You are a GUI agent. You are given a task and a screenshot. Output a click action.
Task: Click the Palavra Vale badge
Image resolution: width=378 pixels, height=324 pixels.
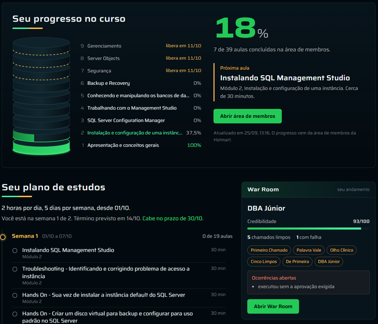click(x=309, y=250)
